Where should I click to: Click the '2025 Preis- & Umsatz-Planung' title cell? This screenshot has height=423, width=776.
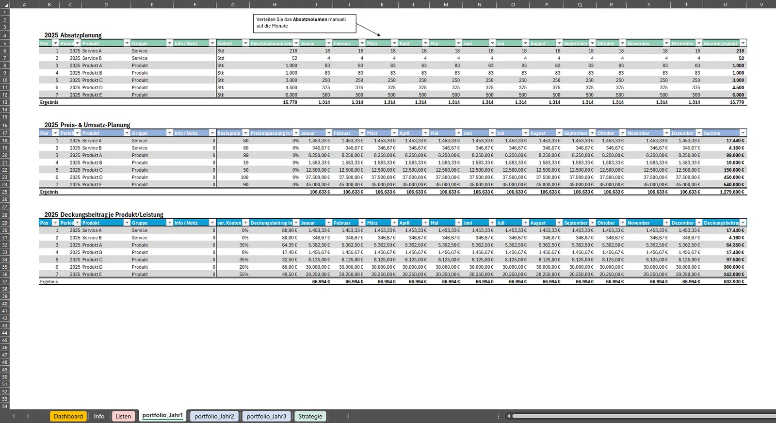point(87,125)
